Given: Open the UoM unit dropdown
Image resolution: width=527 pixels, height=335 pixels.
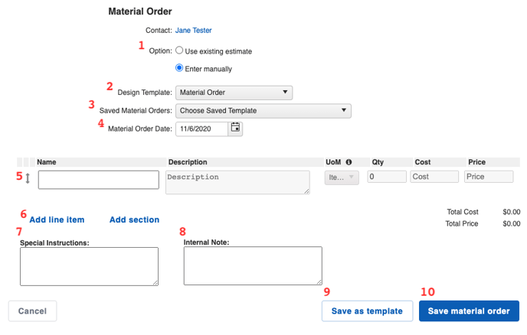Looking at the screenshot, I should coord(342,177).
